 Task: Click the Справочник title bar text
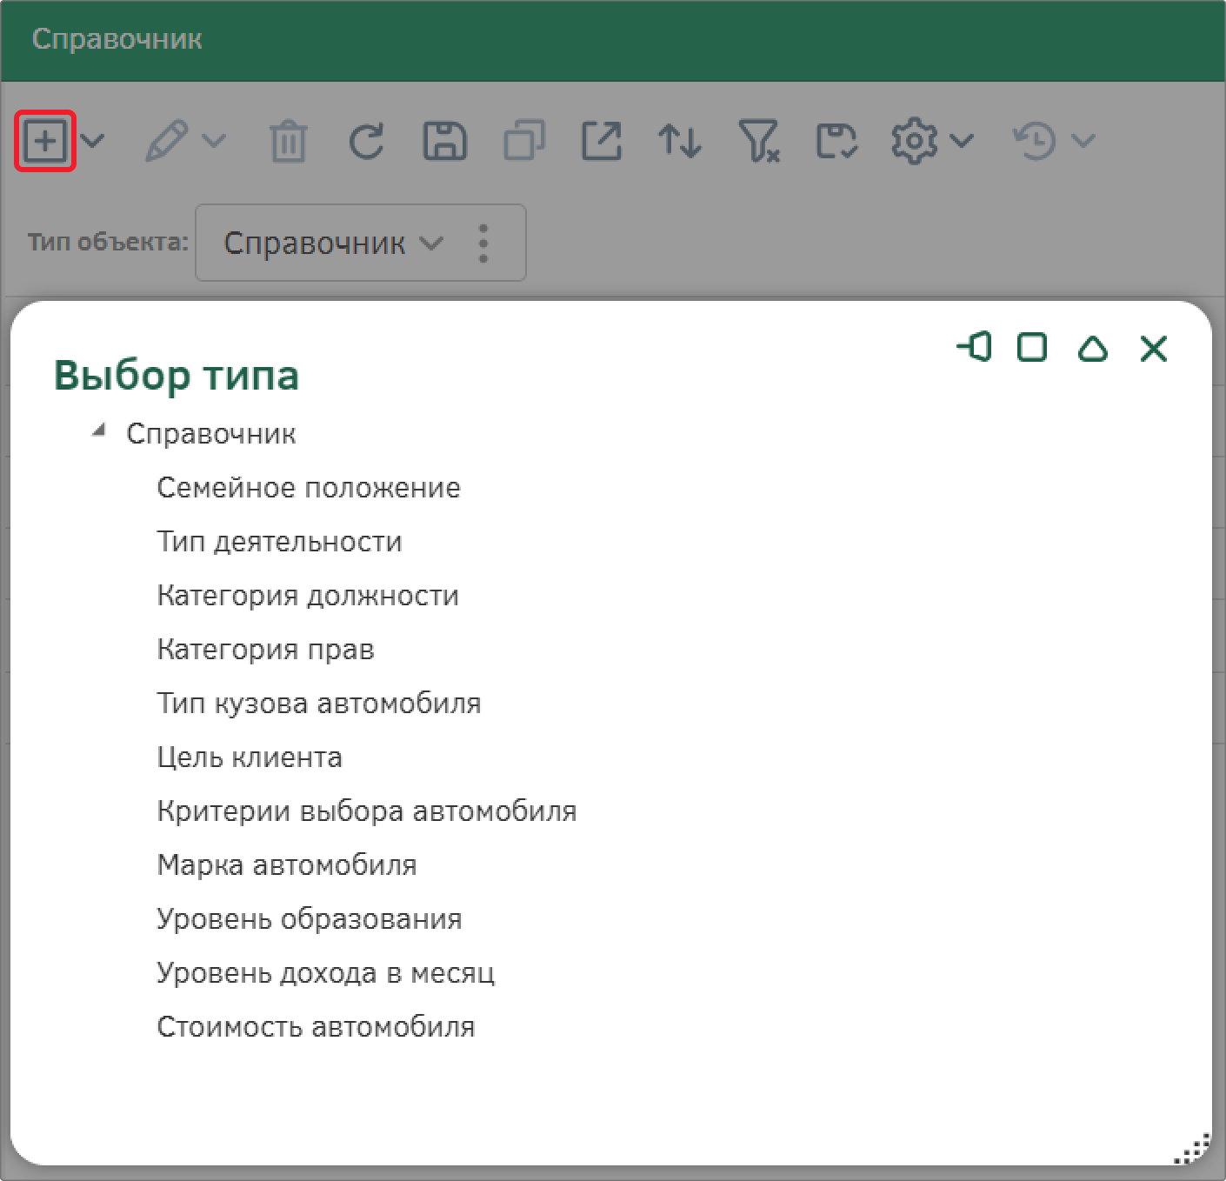[117, 39]
